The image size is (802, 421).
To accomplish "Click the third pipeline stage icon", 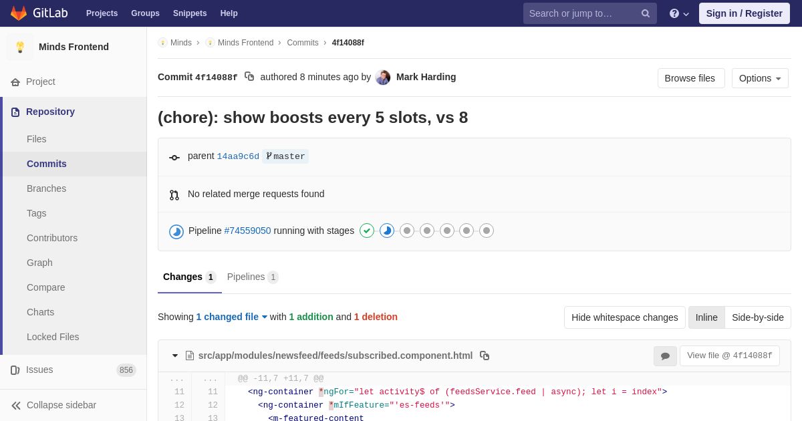I will point(407,231).
